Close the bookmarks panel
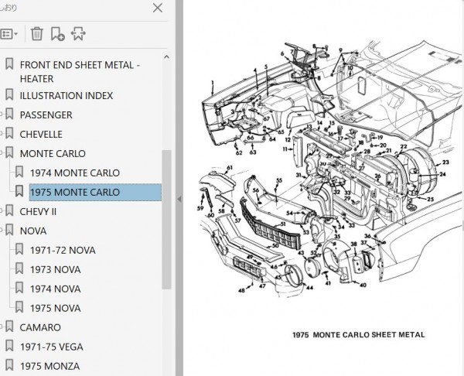This screenshot has width=464, height=376. pyautogui.click(x=158, y=8)
